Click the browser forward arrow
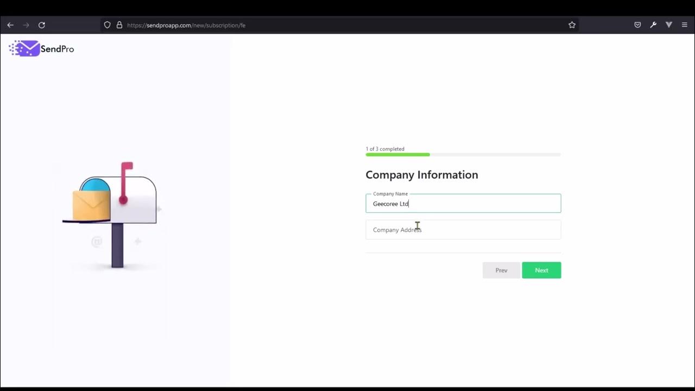 (26, 25)
